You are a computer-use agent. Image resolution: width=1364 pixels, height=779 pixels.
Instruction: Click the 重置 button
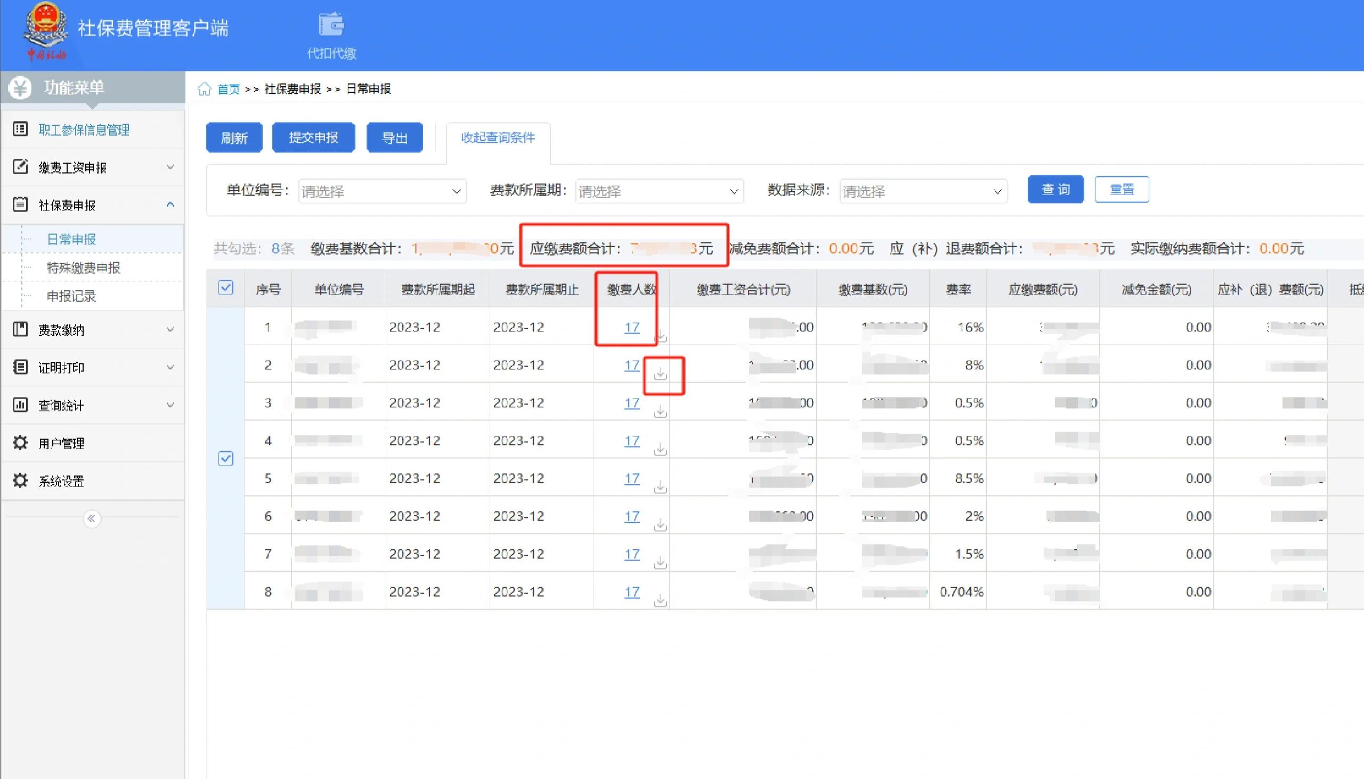[1121, 189]
